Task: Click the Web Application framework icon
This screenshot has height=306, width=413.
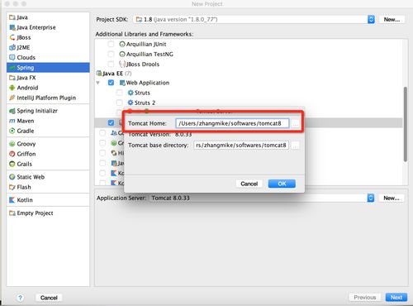Action: (122, 83)
